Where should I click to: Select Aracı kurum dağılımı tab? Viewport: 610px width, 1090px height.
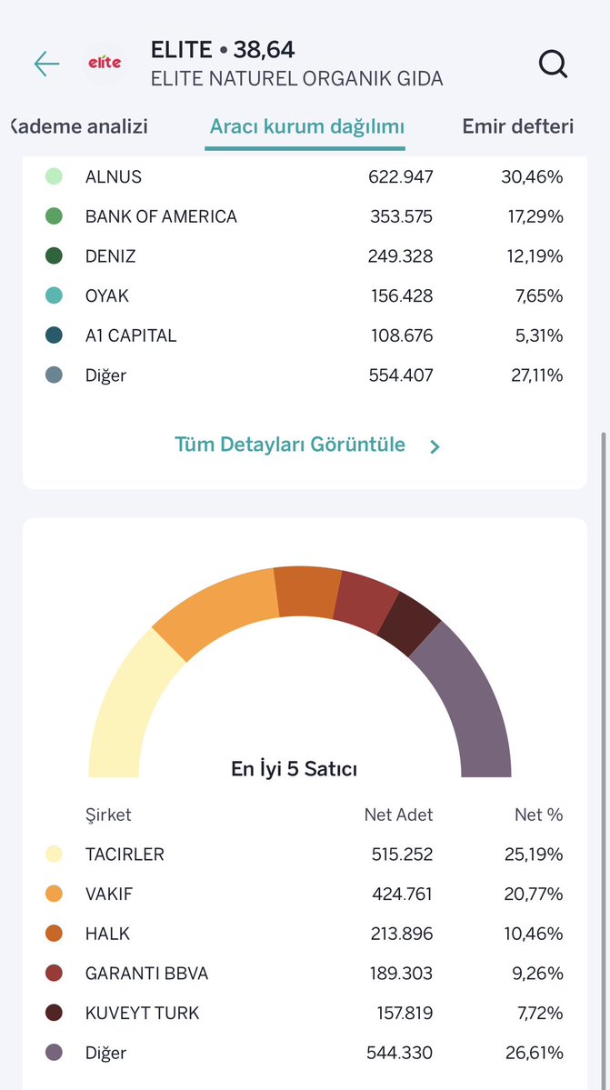click(307, 127)
